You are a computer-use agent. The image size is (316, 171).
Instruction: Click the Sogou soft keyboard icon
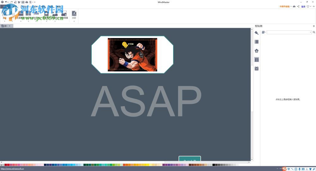coord(303,169)
